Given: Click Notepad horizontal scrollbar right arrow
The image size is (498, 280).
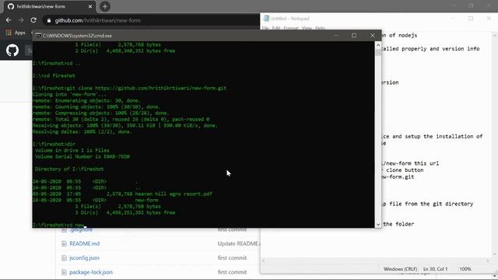Looking at the screenshot, I should click(488, 261).
